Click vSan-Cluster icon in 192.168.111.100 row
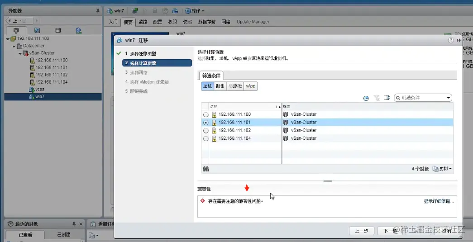Viewport: 473px width, 242px height. (286, 114)
